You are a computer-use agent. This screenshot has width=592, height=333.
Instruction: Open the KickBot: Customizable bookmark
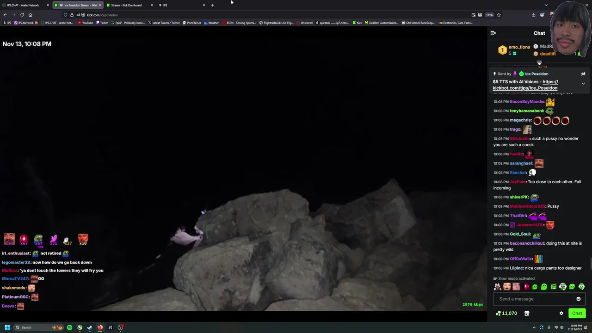pos(381,23)
